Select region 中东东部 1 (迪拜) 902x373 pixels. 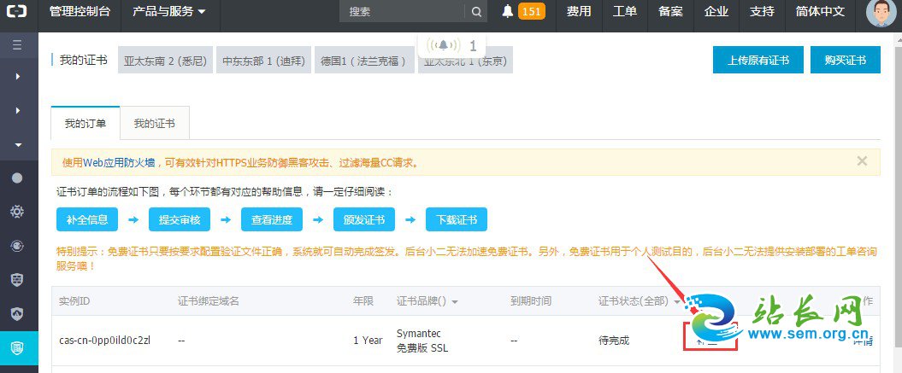click(264, 61)
